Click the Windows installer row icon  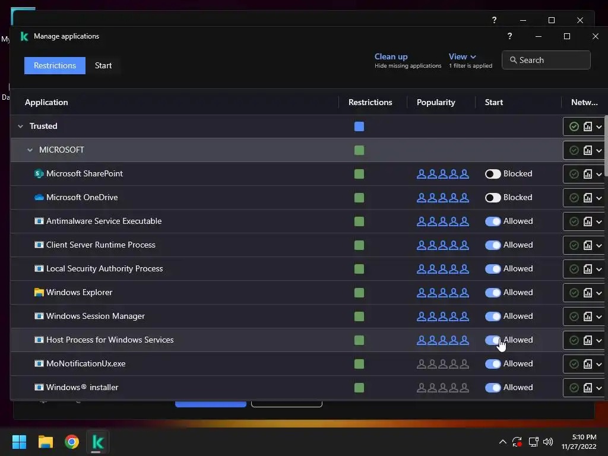[x=39, y=387]
